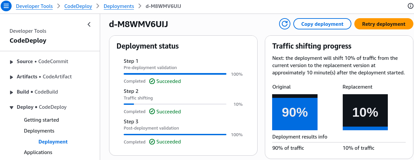Click the blue 90% Original traffic box
This screenshot has width=414, height=160.
tap(295, 112)
